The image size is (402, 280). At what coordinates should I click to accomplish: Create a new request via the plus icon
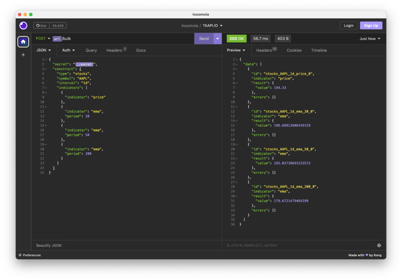point(23,55)
